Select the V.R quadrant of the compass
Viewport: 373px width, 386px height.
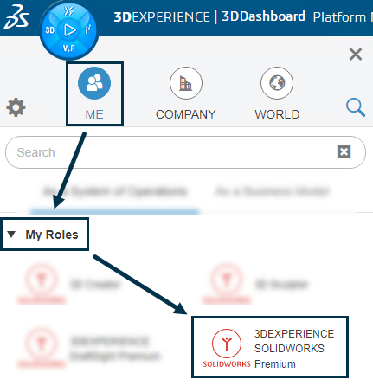[69, 48]
